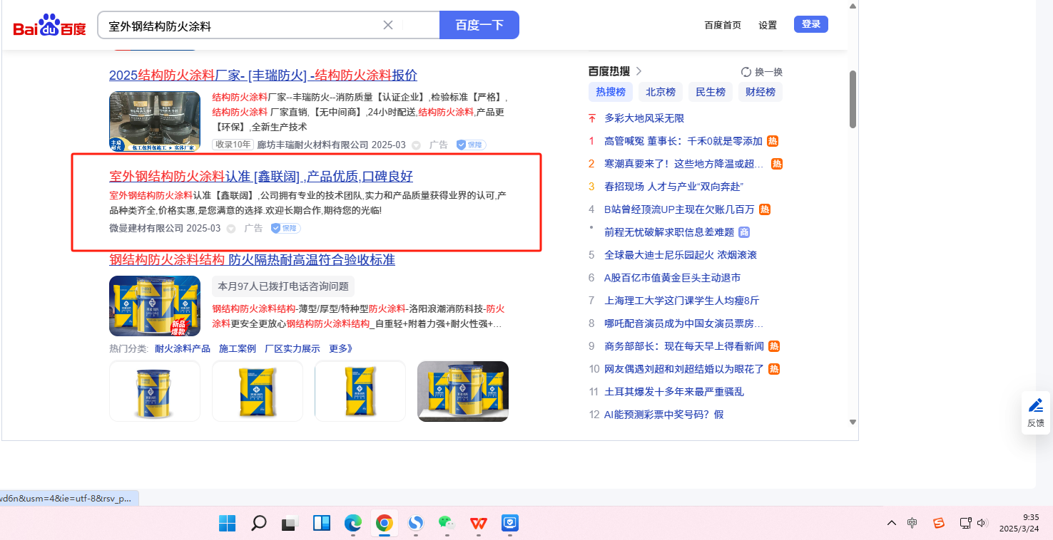The height and width of the screenshot is (540, 1053).
Task: Clear the search box with the X icon
Action: pyautogui.click(x=388, y=25)
